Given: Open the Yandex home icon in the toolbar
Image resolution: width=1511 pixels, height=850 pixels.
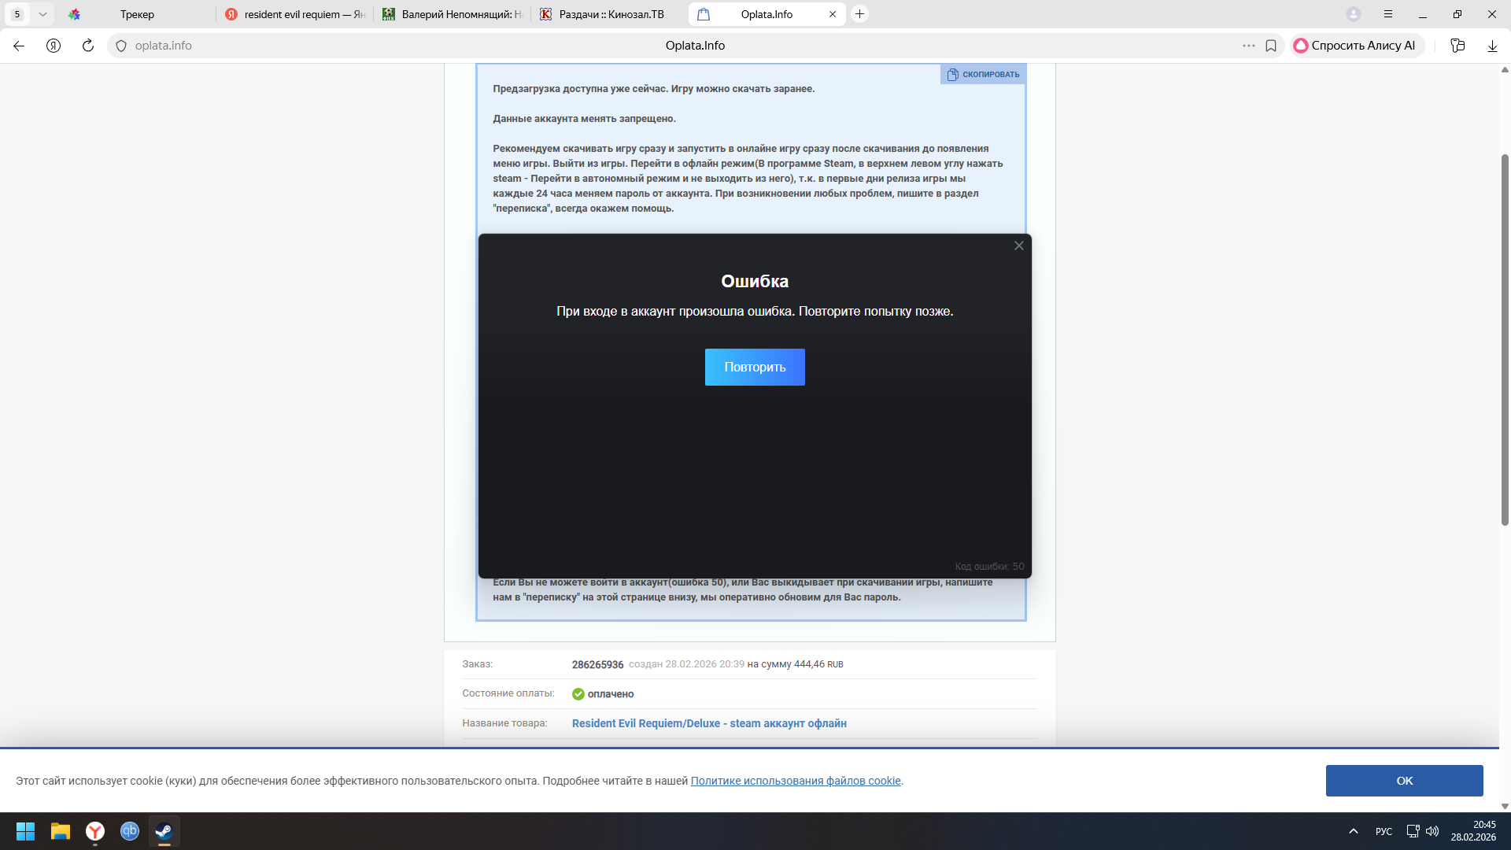Looking at the screenshot, I should click(54, 46).
